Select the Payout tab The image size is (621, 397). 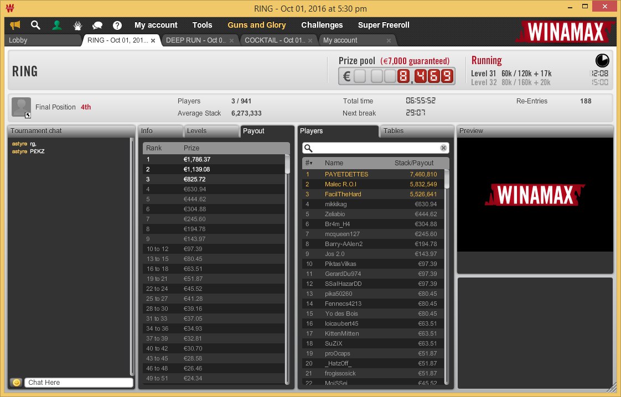266,131
